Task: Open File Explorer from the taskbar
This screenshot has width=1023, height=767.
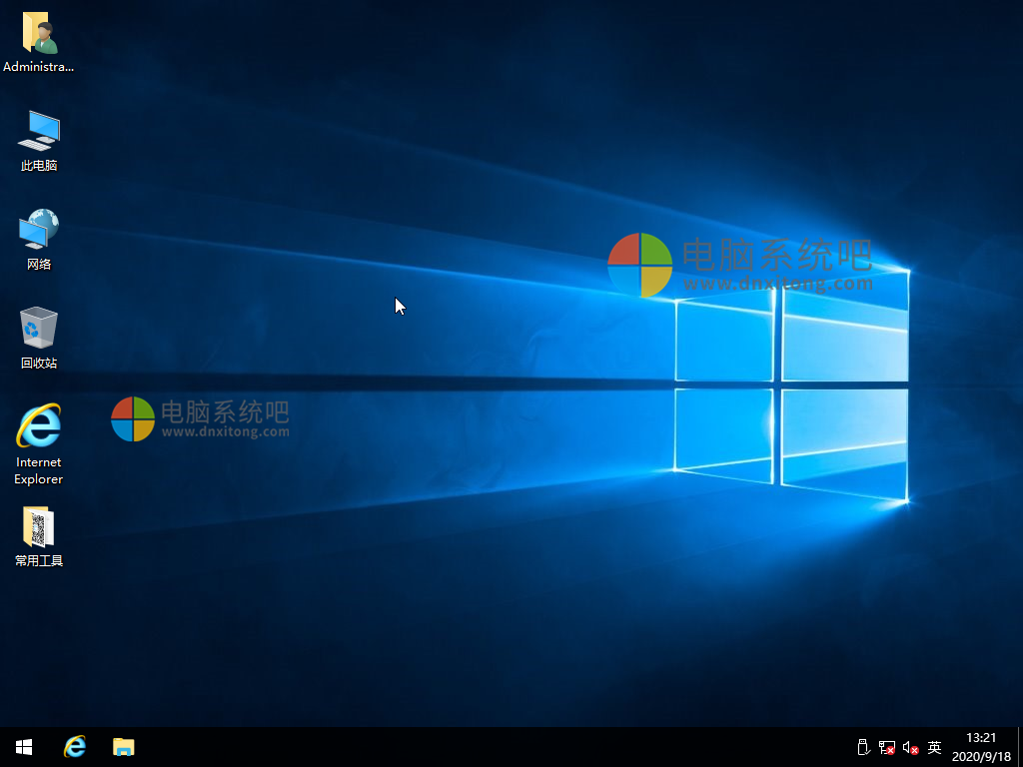Action: click(124, 747)
